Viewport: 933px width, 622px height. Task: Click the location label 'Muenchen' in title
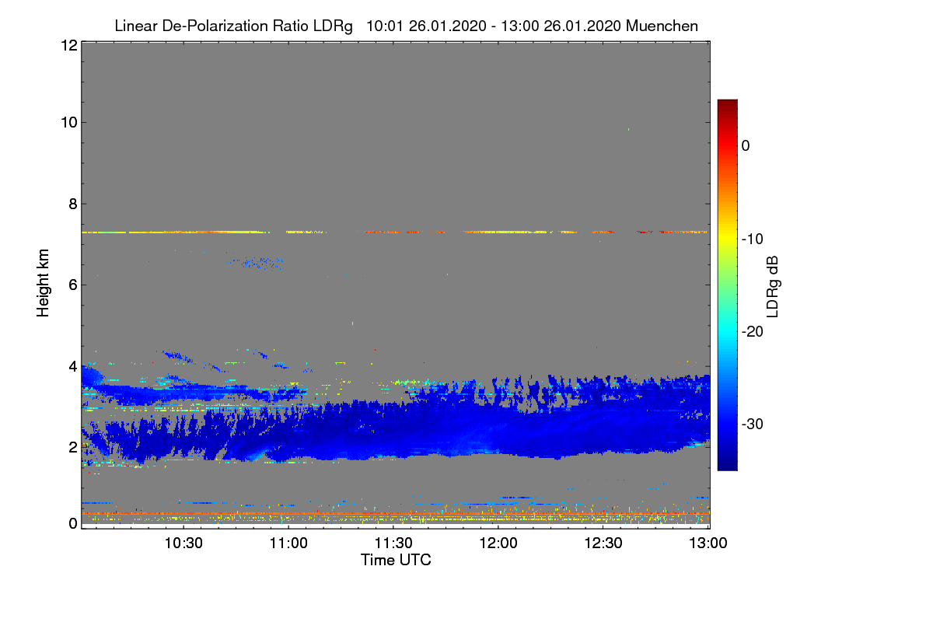[x=662, y=26]
